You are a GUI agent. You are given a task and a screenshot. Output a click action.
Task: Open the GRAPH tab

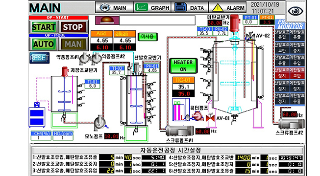click(152, 8)
